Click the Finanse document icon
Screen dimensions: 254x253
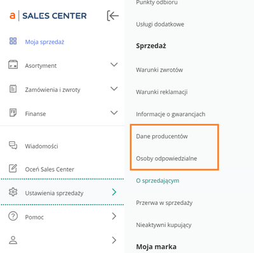(13, 113)
